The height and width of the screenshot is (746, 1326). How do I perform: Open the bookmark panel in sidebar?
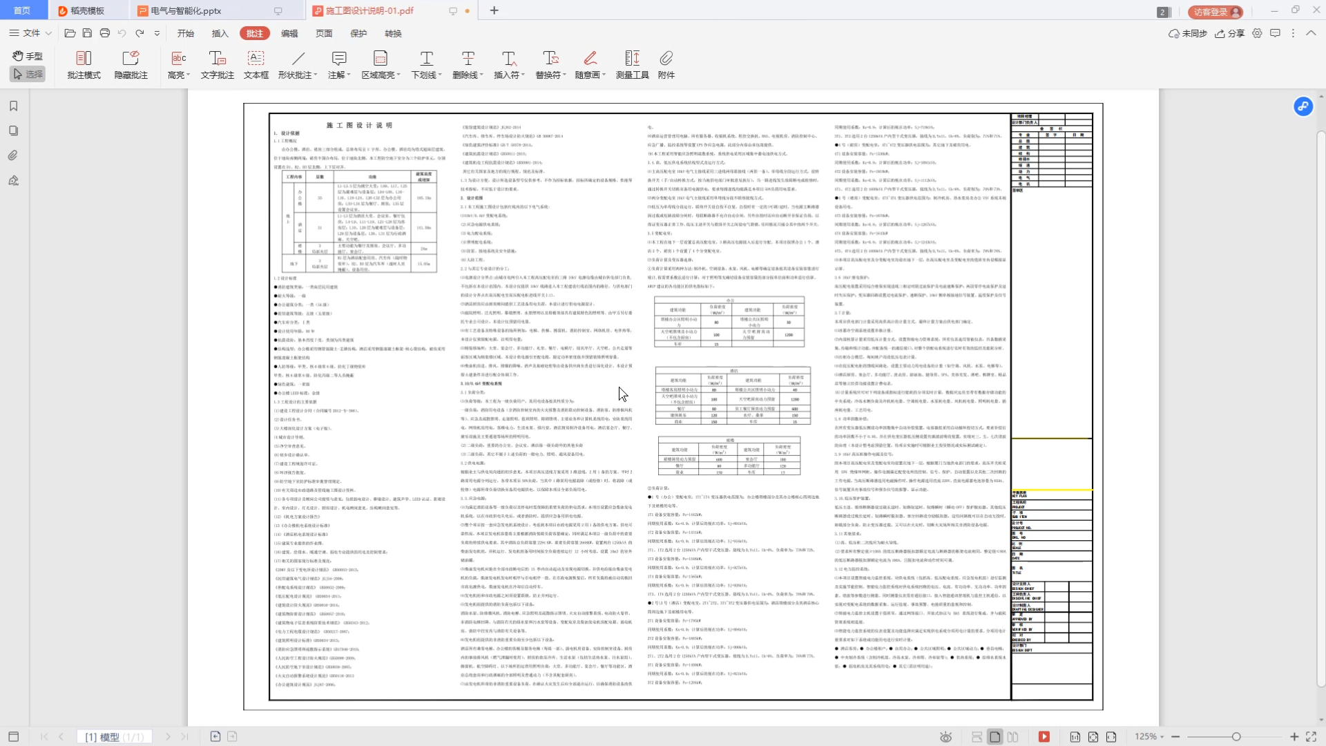pos(13,106)
